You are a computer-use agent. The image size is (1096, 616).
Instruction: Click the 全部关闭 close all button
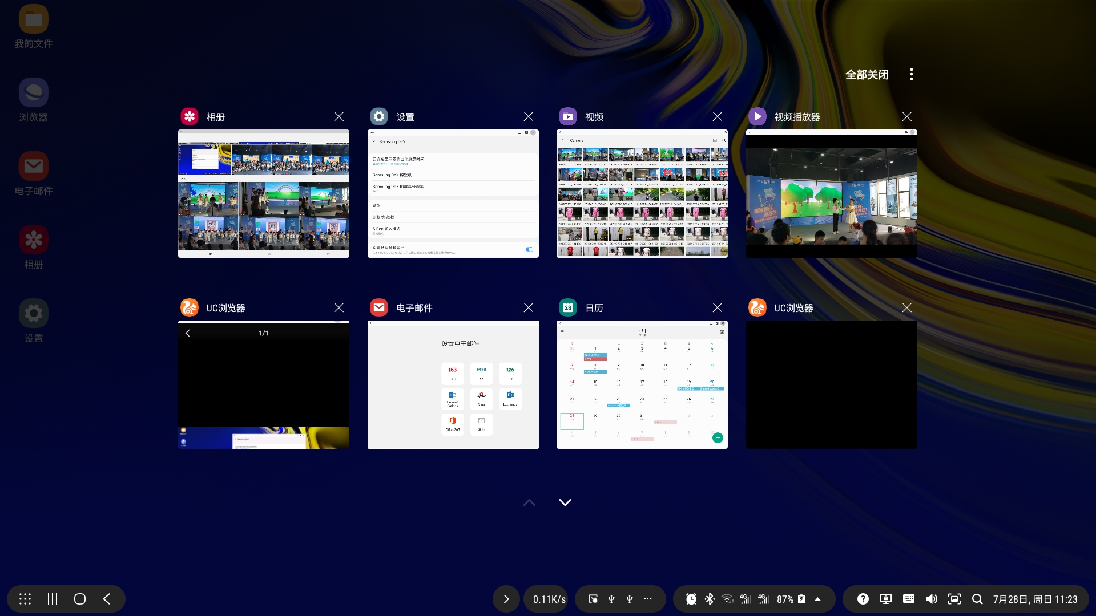coord(867,75)
